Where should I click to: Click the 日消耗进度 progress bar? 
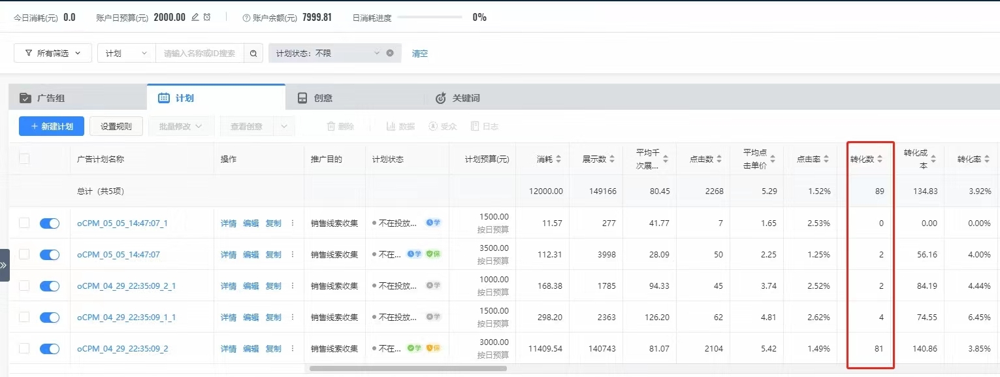coord(430,18)
